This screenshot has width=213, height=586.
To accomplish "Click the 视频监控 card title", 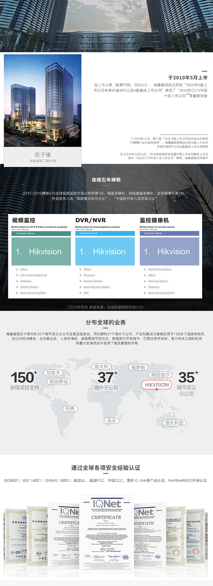I will [24, 220].
